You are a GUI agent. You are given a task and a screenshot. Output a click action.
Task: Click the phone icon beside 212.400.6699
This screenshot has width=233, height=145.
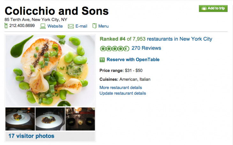[x=6, y=26]
